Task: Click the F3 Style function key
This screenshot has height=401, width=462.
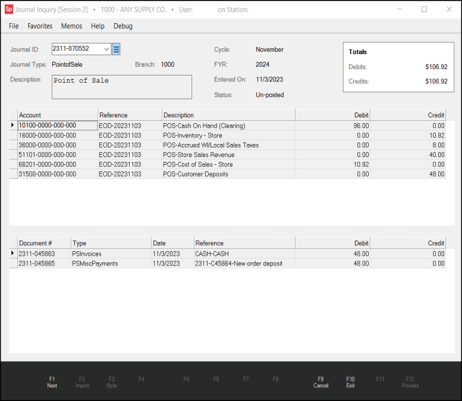Action: click(x=111, y=382)
